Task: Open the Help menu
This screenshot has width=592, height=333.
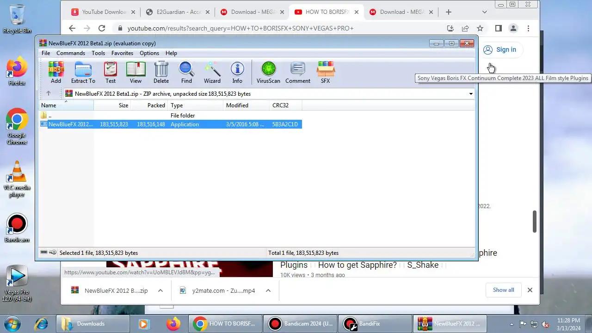Action: (171, 53)
